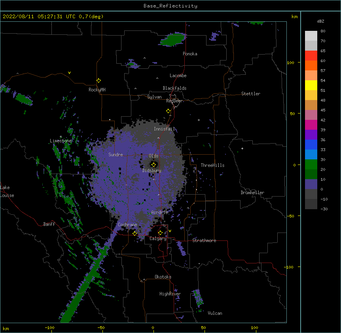The width and height of the screenshot is (341, 333).
Task: Click the -100 tick on the bottom axis
Action: (x=49, y=327)
